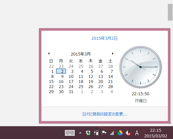Open the Action Center flag icon
173x139 pixels.
click(104, 133)
